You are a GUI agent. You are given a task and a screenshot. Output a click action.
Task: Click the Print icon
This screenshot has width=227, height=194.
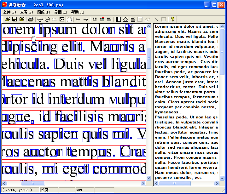click(x=31, y=20)
